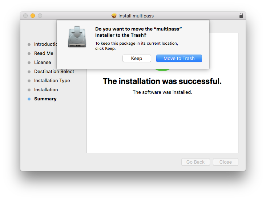This screenshot has height=200, width=266.
Task: Select the Introduction step in sidebar
Action: (x=45, y=44)
